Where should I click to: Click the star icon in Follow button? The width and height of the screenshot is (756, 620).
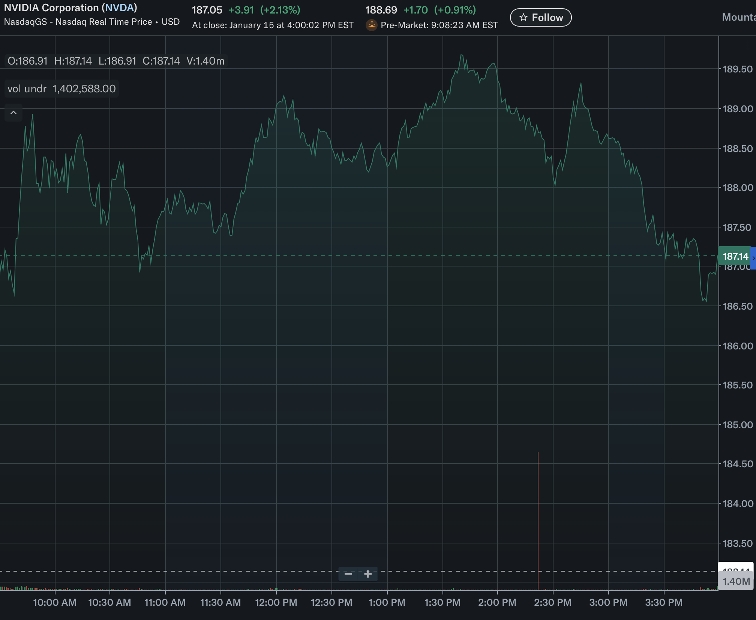(523, 17)
